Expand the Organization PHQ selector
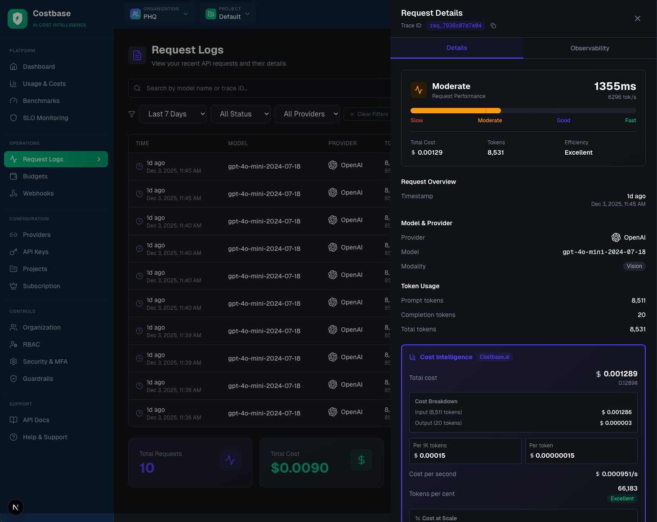This screenshot has height=522, width=657. (159, 13)
